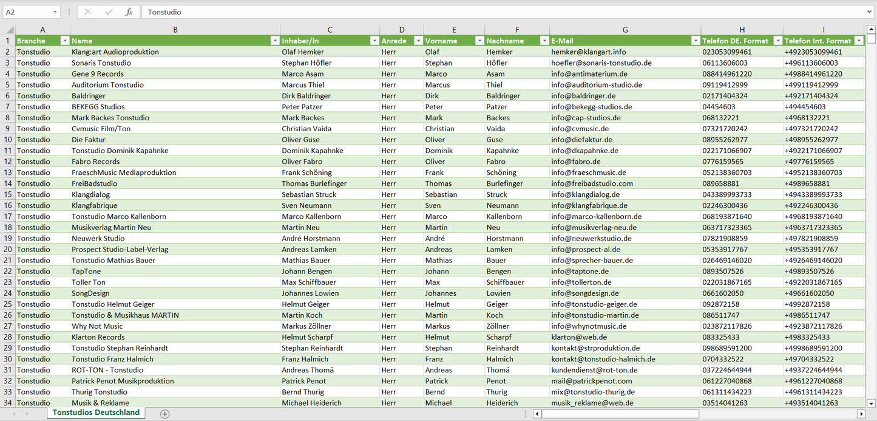
Task: Click the horizontal scrollbar right arrow
Action: [861, 414]
